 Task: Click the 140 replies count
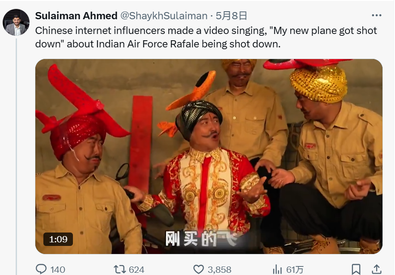click(58, 270)
